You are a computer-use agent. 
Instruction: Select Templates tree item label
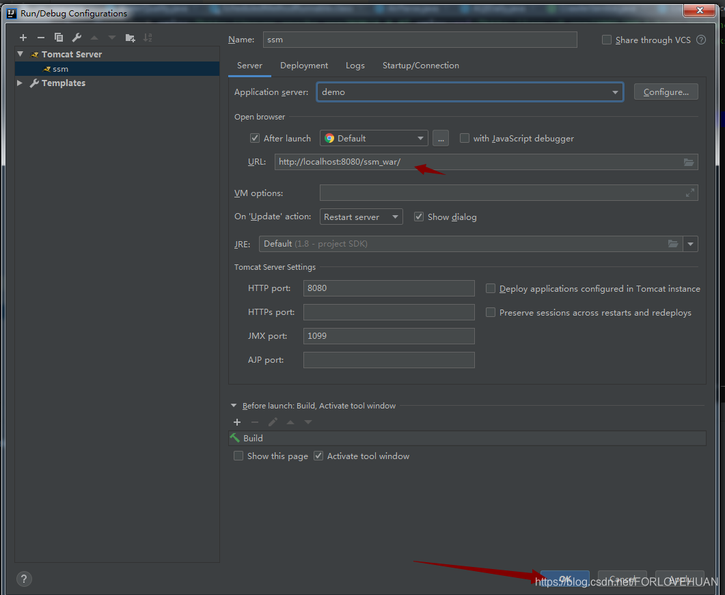64,83
